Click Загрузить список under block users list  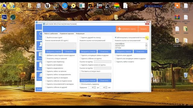coord(124,52)
